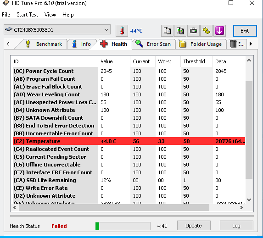Select the (AD) Wear Leveling Count row
This screenshot has width=263, height=238.
point(129,94)
